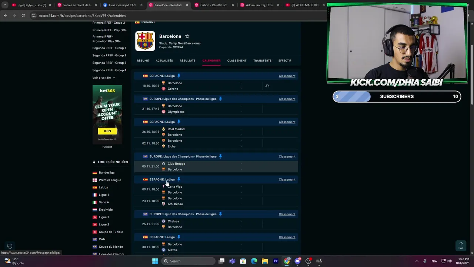The width and height of the screenshot is (474, 267).
Task: Switch to the Scores en direct tab
Action: tap(77, 5)
